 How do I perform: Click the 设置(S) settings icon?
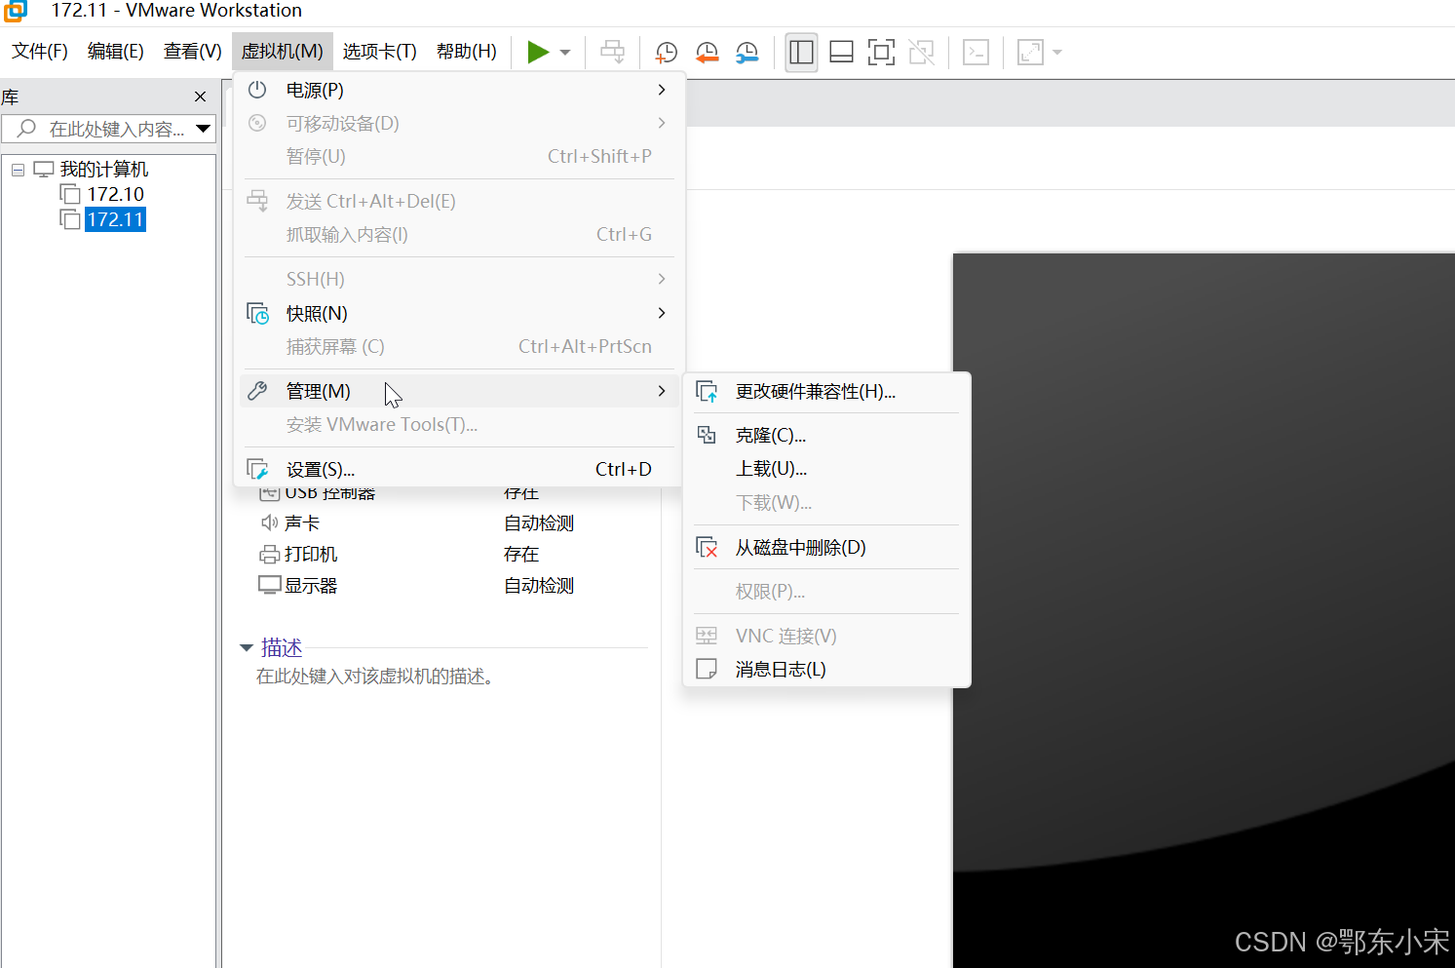coord(257,469)
